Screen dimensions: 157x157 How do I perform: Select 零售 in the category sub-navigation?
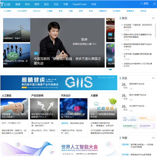pyautogui.click(x=81, y=11)
